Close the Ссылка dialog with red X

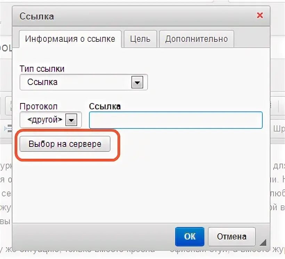coord(260,15)
